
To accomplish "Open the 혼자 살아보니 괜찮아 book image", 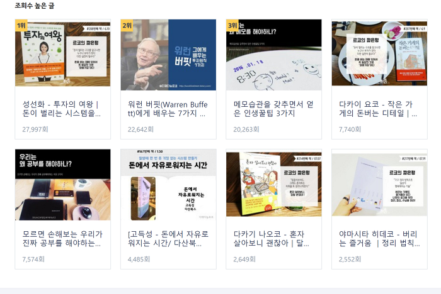I will pyautogui.click(x=273, y=185).
